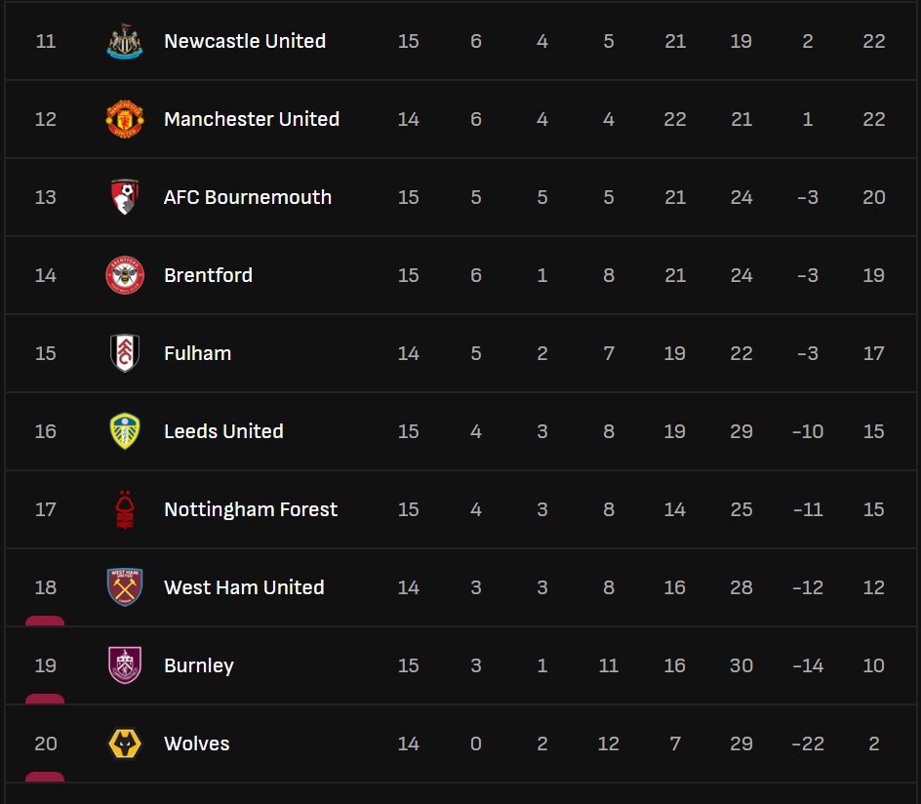Open the Wolves team link
Image resolution: width=921 pixels, height=804 pixels.
[x=197, y=744]
